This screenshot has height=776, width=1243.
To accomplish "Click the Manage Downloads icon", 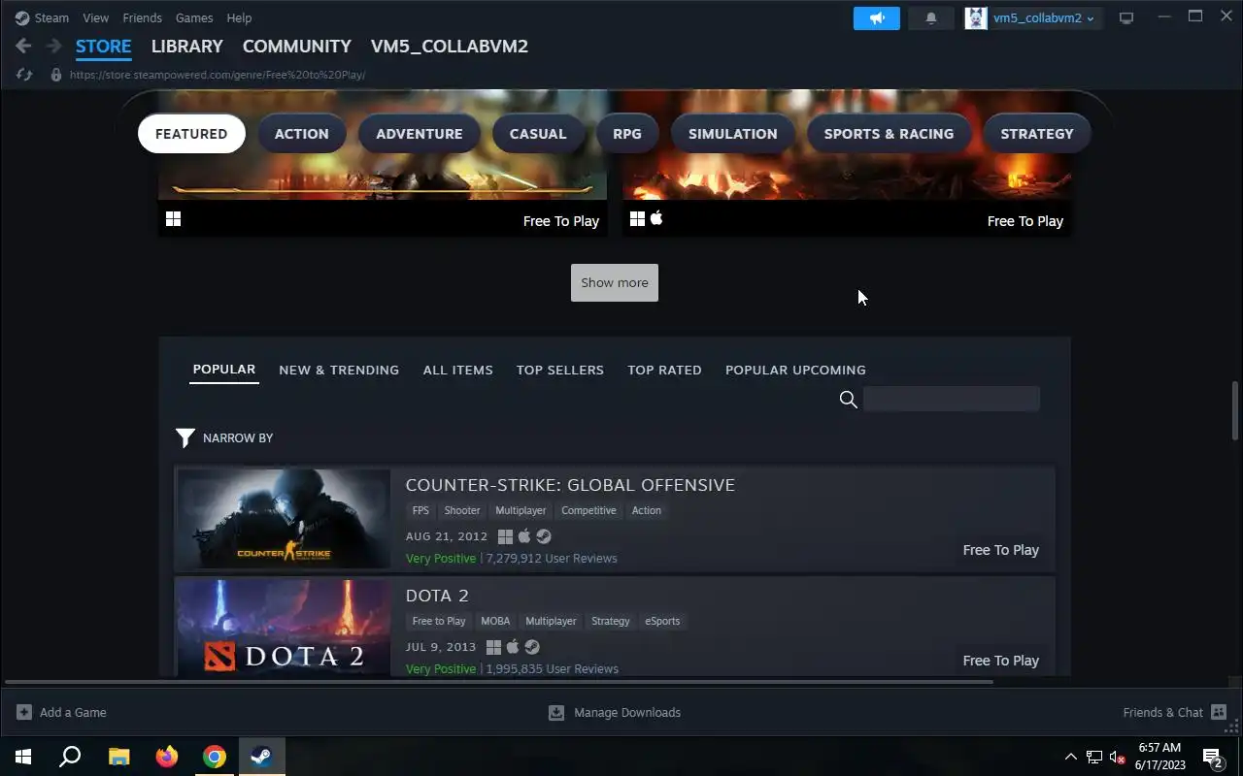I will tap(556, 713).
